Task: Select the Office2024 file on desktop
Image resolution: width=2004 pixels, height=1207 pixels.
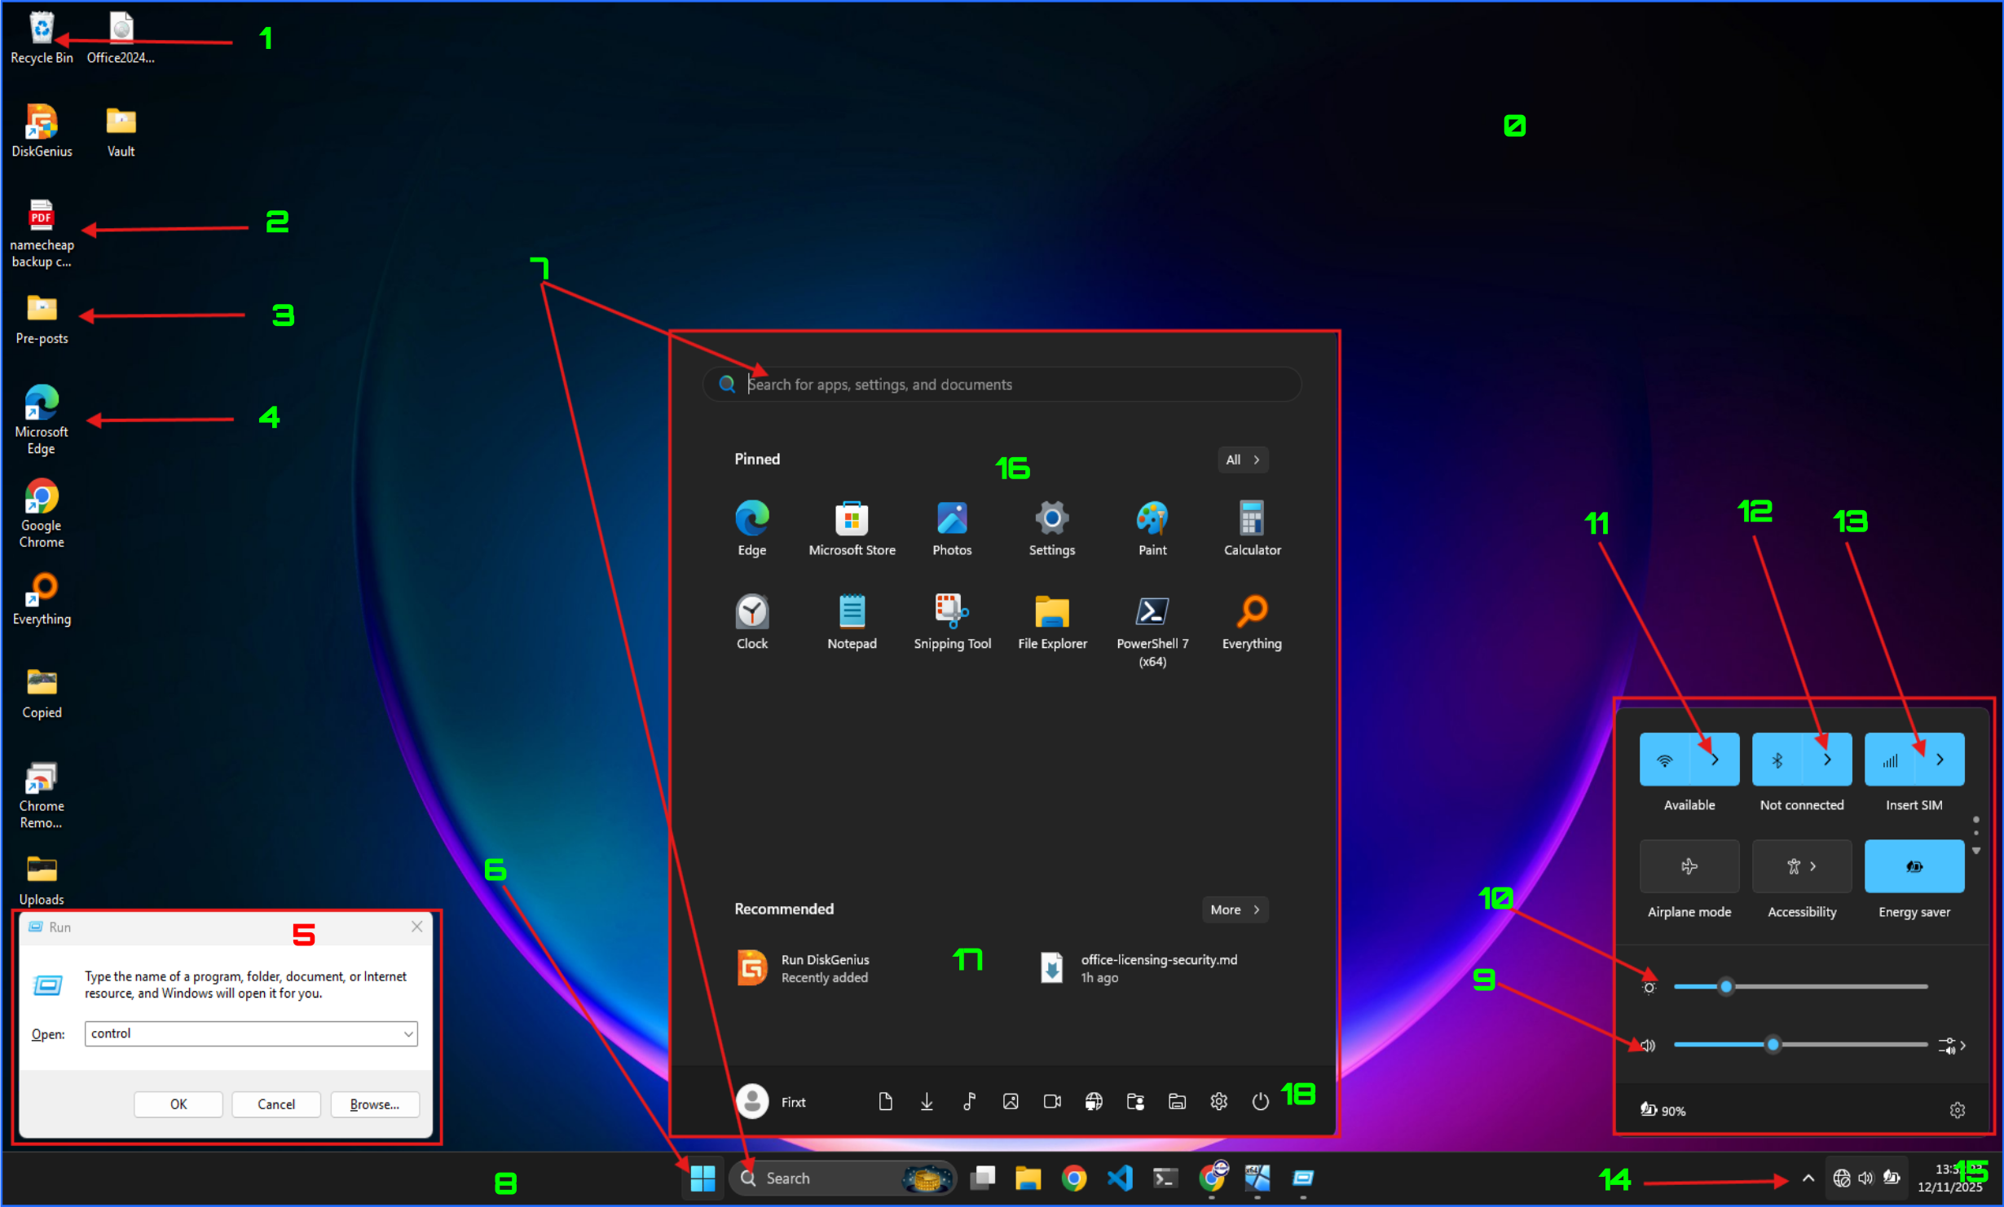Action: point(121,38)
